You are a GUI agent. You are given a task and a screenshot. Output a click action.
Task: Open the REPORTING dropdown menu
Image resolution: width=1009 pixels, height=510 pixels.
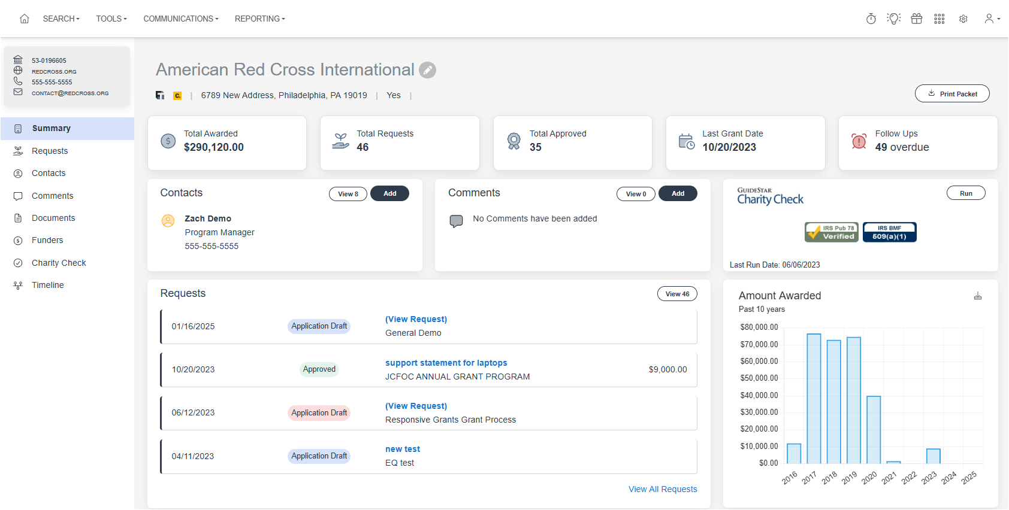click(x=260, y=19)
